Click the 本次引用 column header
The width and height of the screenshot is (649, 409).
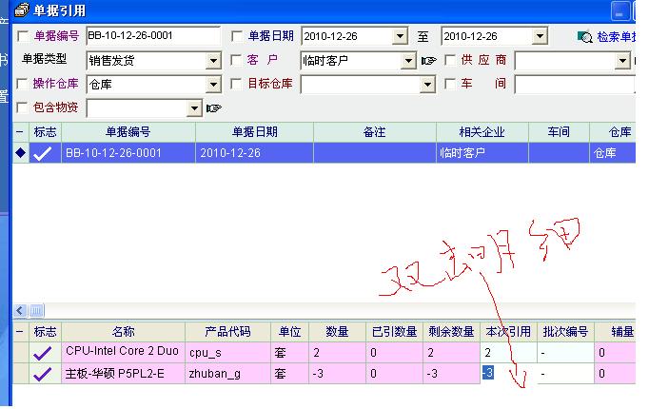click(508, 332)
